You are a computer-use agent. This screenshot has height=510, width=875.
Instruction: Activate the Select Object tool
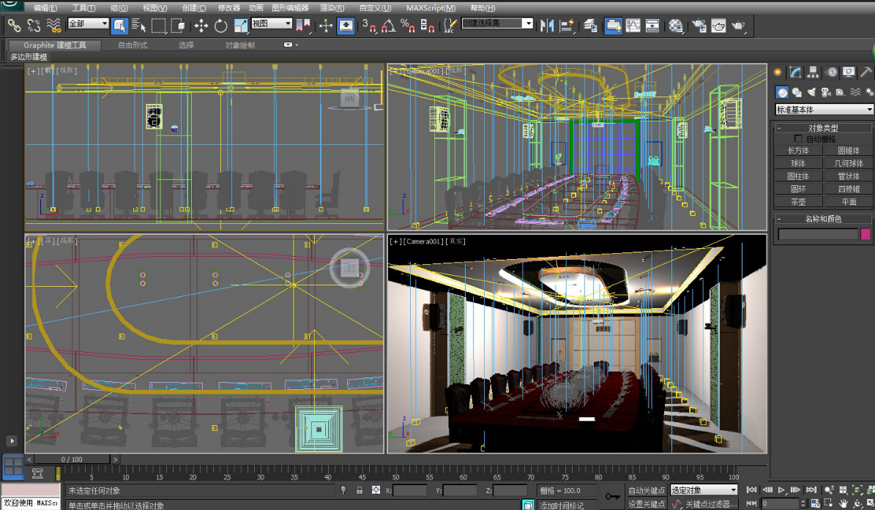119,25
